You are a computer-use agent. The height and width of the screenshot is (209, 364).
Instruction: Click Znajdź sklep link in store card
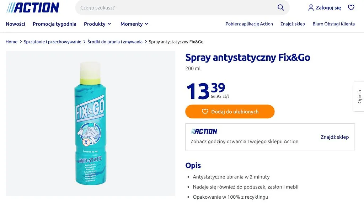coord(334,137)
